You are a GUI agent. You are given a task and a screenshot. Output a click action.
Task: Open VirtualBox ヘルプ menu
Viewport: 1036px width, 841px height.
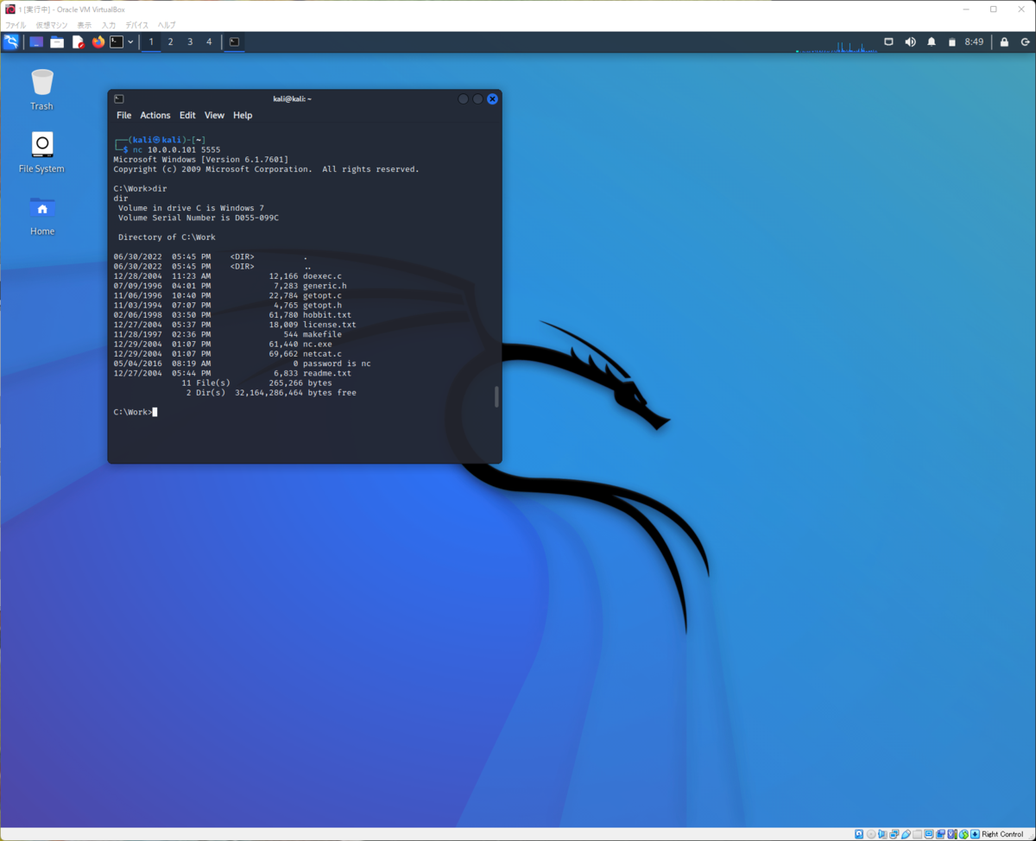click(166, 25)
